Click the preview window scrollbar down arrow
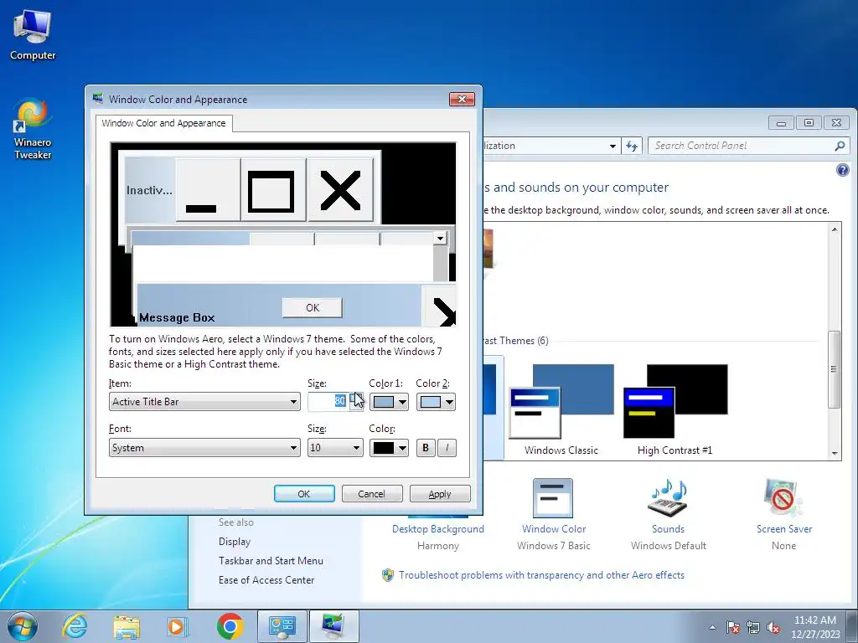The image size is (858, 643). coord(440,239)
